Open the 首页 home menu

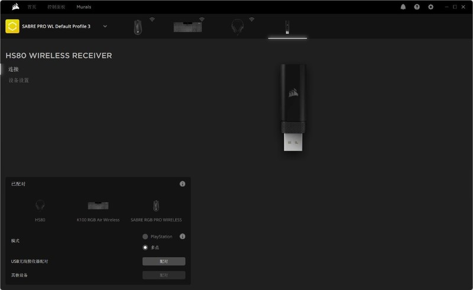[32, 6]
